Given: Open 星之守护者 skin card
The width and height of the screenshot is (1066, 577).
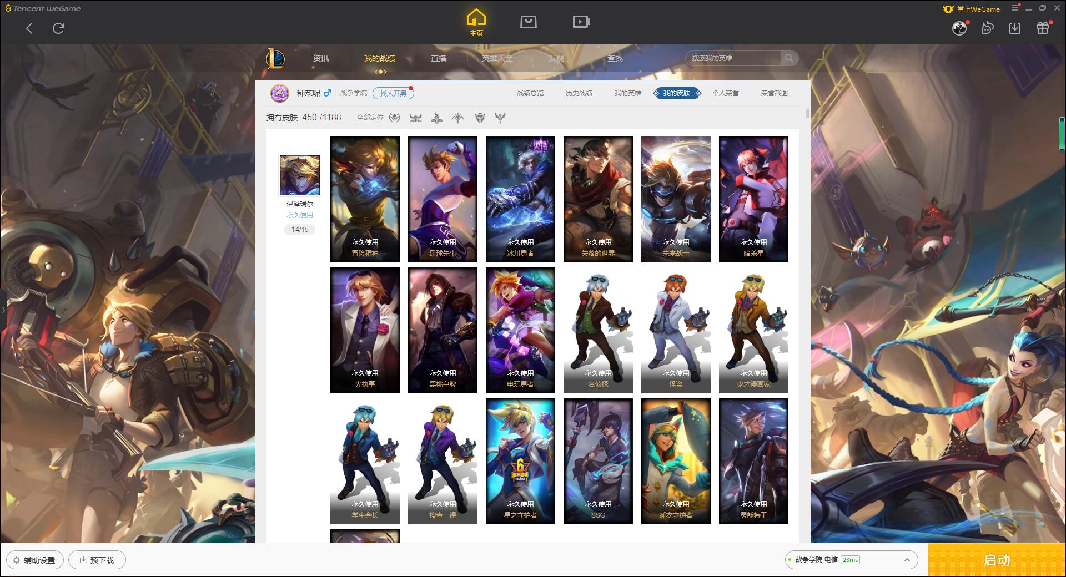Looking at the screenshot, I should point(520,461).
